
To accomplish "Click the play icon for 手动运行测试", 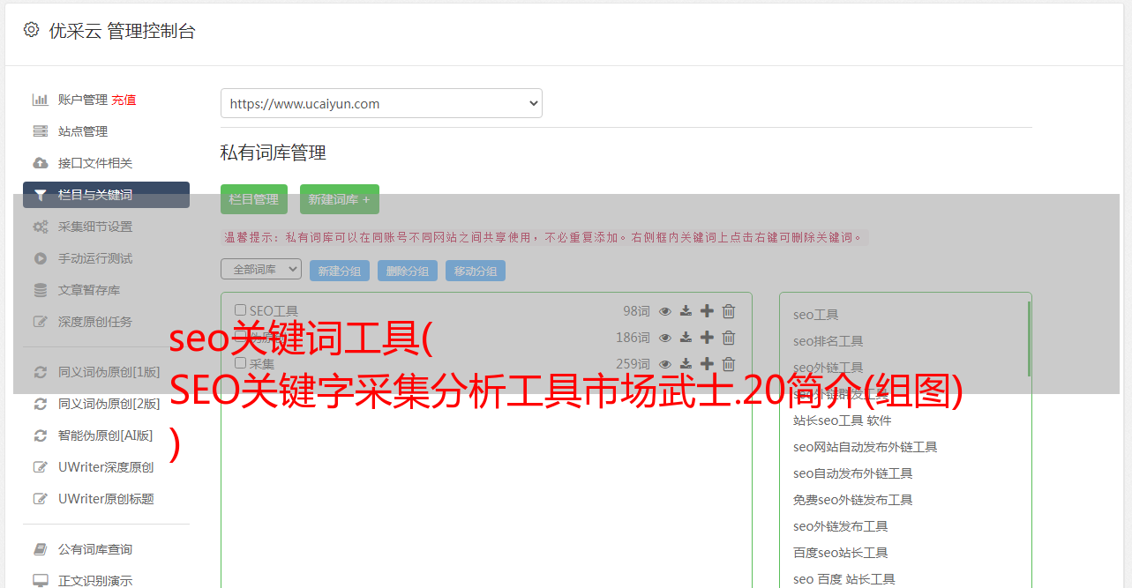I will [41, 258].
